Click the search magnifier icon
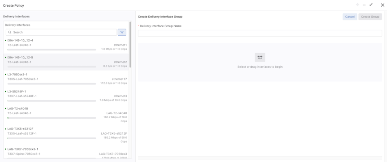 point(9,32)
